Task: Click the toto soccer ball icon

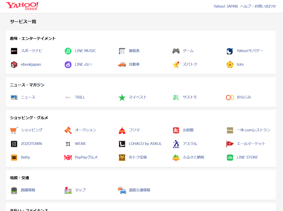Action: coord(230,65)
